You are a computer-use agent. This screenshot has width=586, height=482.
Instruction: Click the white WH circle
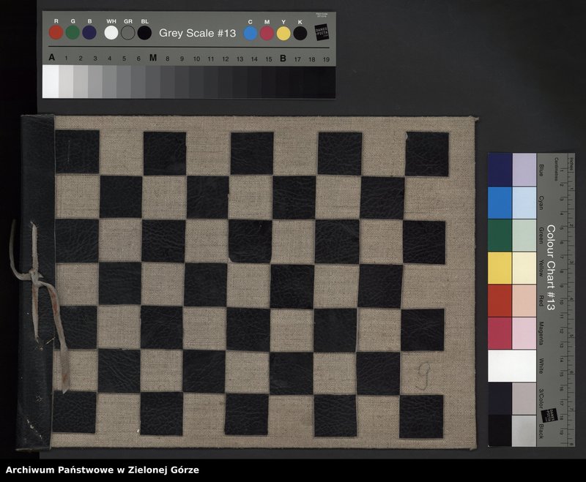click(111, 33)
